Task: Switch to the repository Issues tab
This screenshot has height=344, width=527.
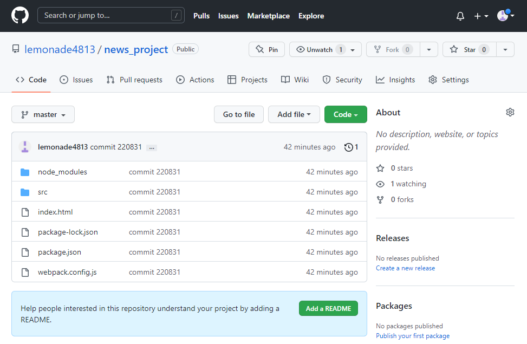Action: (x=76, y=80)
